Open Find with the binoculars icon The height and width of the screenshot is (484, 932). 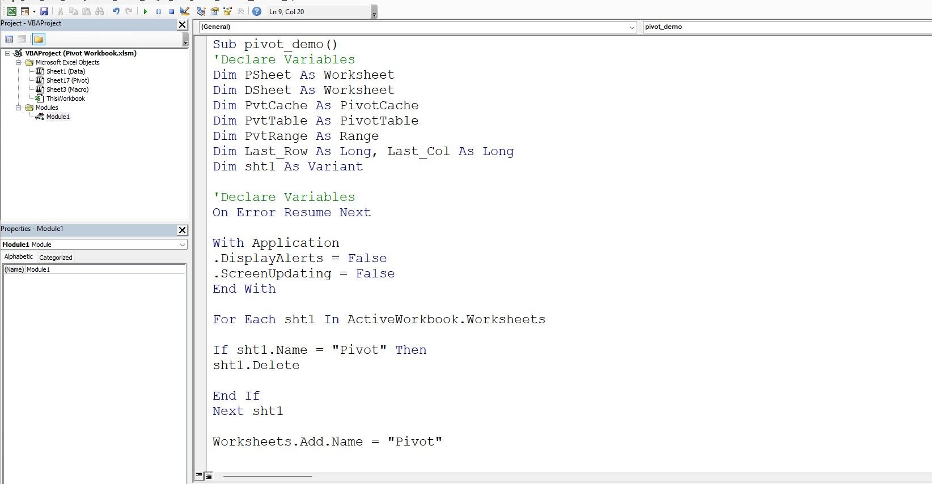[x=100, y=11]
